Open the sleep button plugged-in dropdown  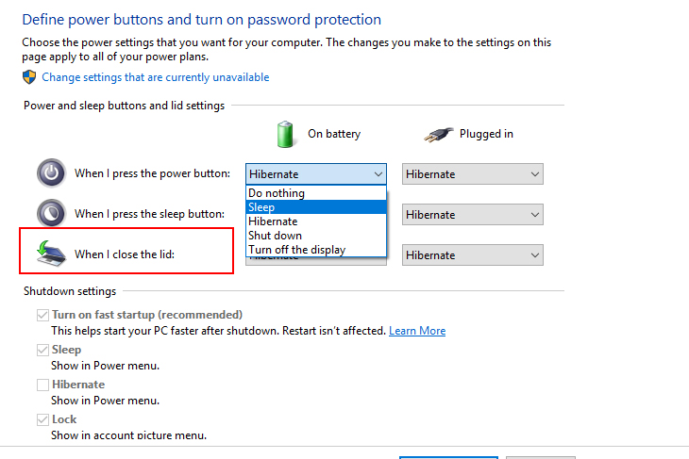[472, 215]
